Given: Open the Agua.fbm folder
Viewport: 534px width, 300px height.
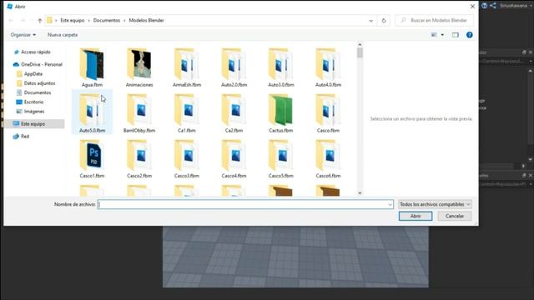Looking at the screenshot, I should tap(92, 67).
